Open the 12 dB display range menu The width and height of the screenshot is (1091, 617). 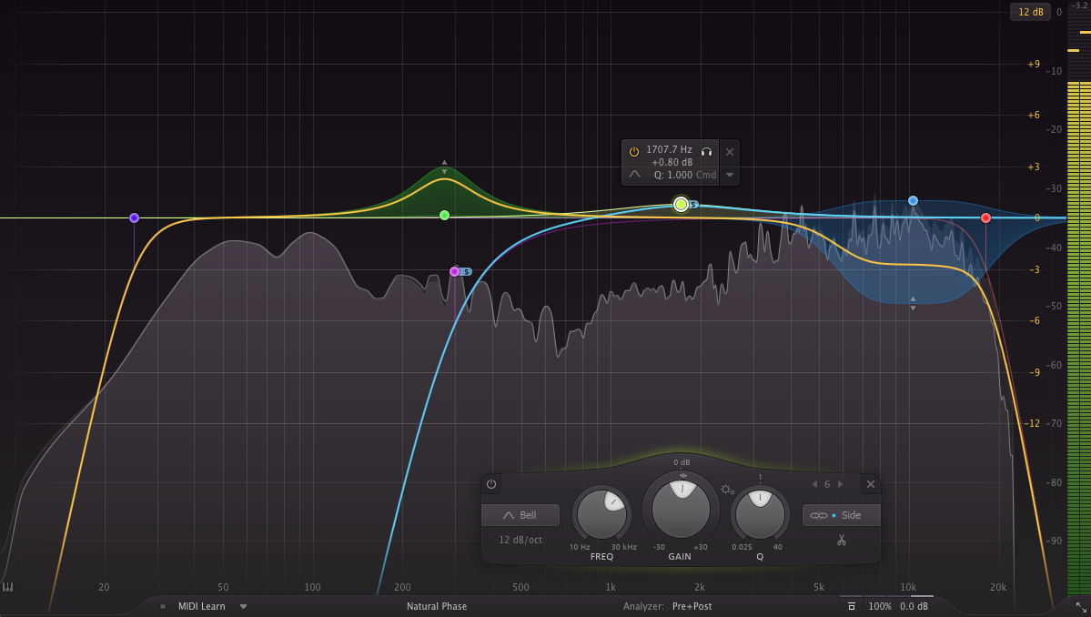click(x=1030, y=12)
